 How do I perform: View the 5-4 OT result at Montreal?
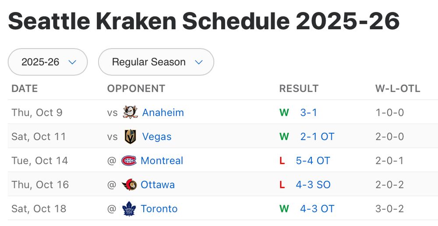tap(313, 160)
